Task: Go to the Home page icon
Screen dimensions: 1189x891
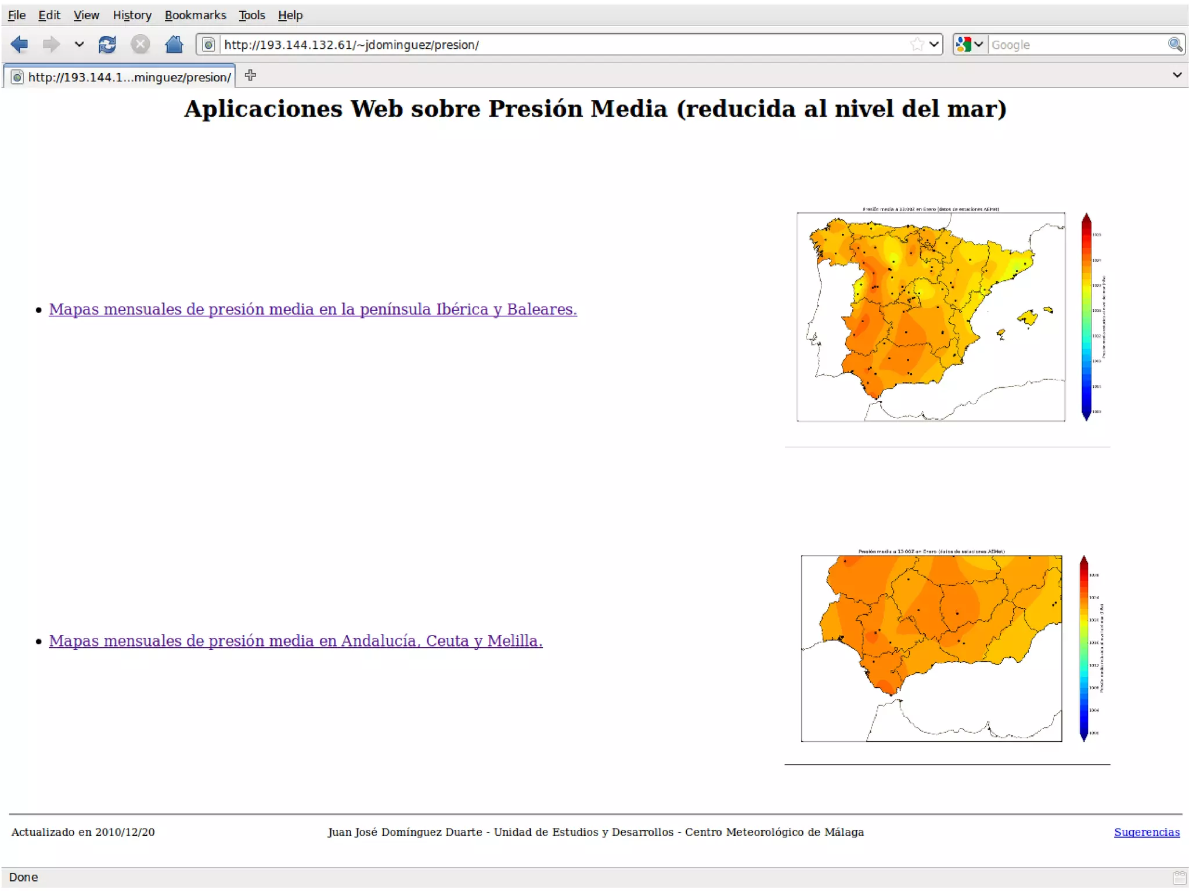Action: point(174,45)
